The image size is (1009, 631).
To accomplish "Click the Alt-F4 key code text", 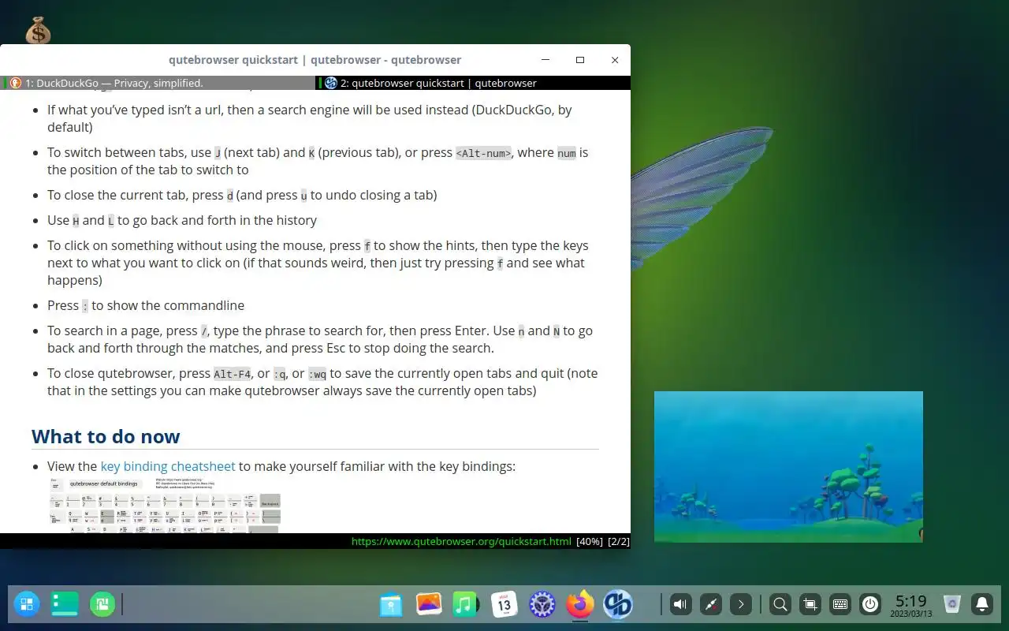I will click(233, 374).
